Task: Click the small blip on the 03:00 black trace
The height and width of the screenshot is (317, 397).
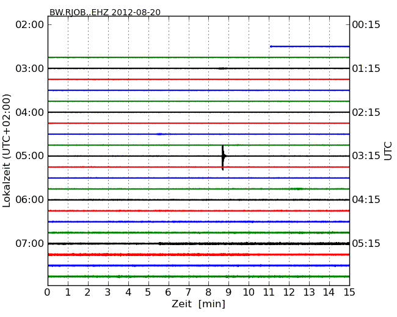Action: pos(222,68)
